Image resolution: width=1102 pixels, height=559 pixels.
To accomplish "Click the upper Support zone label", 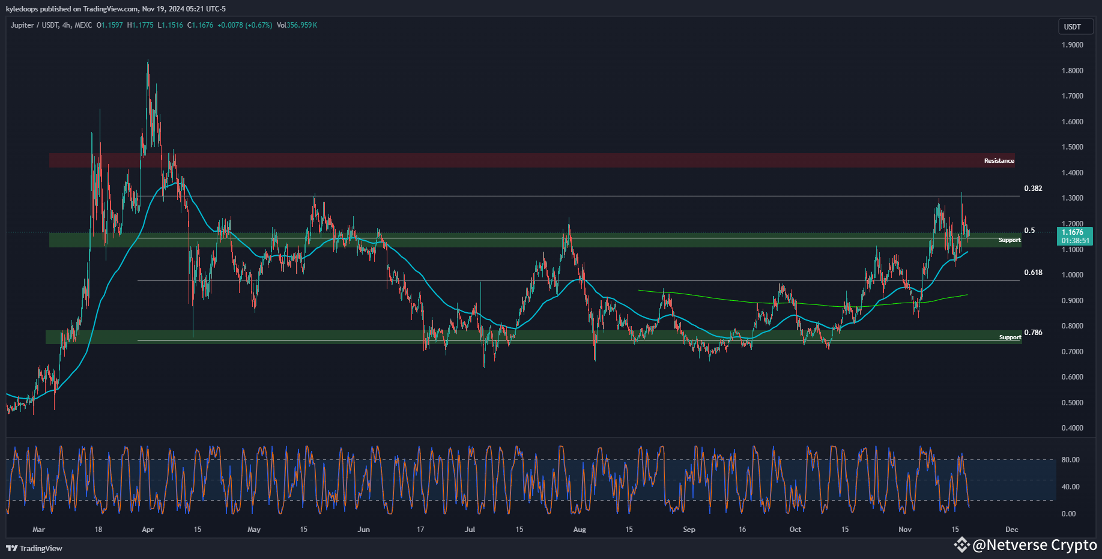I will pos(1009,240).
